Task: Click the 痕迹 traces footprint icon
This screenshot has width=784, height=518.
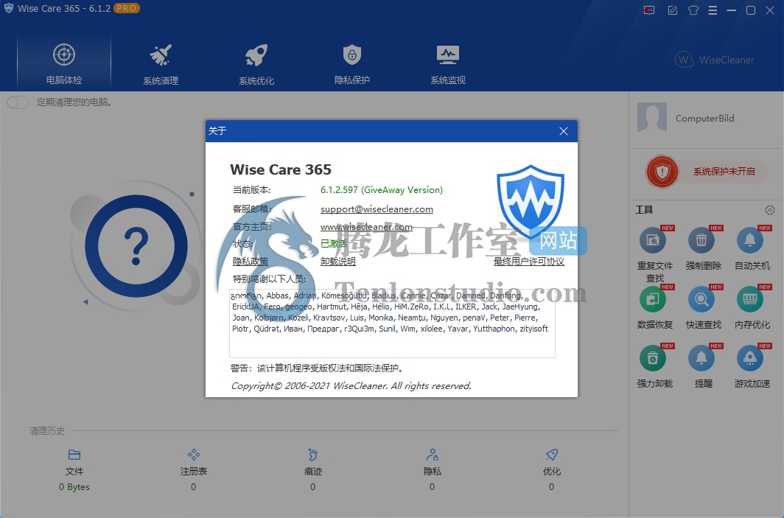Action: click(x=313, y=455)
